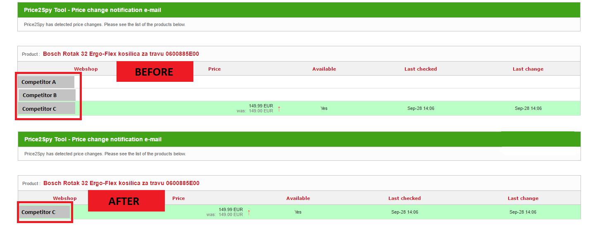Click the lower green Price2Spy Tool notification banner title

tap(93, 139)
